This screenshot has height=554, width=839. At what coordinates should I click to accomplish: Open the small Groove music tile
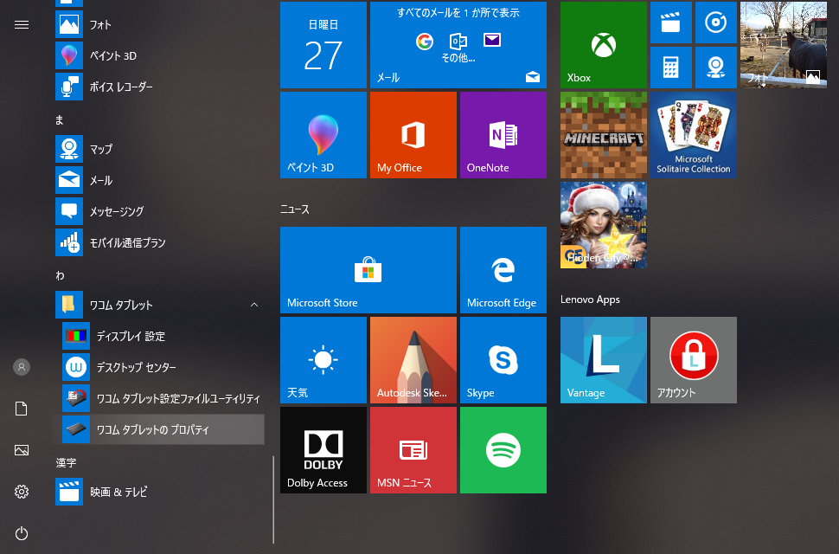[716, 23]
